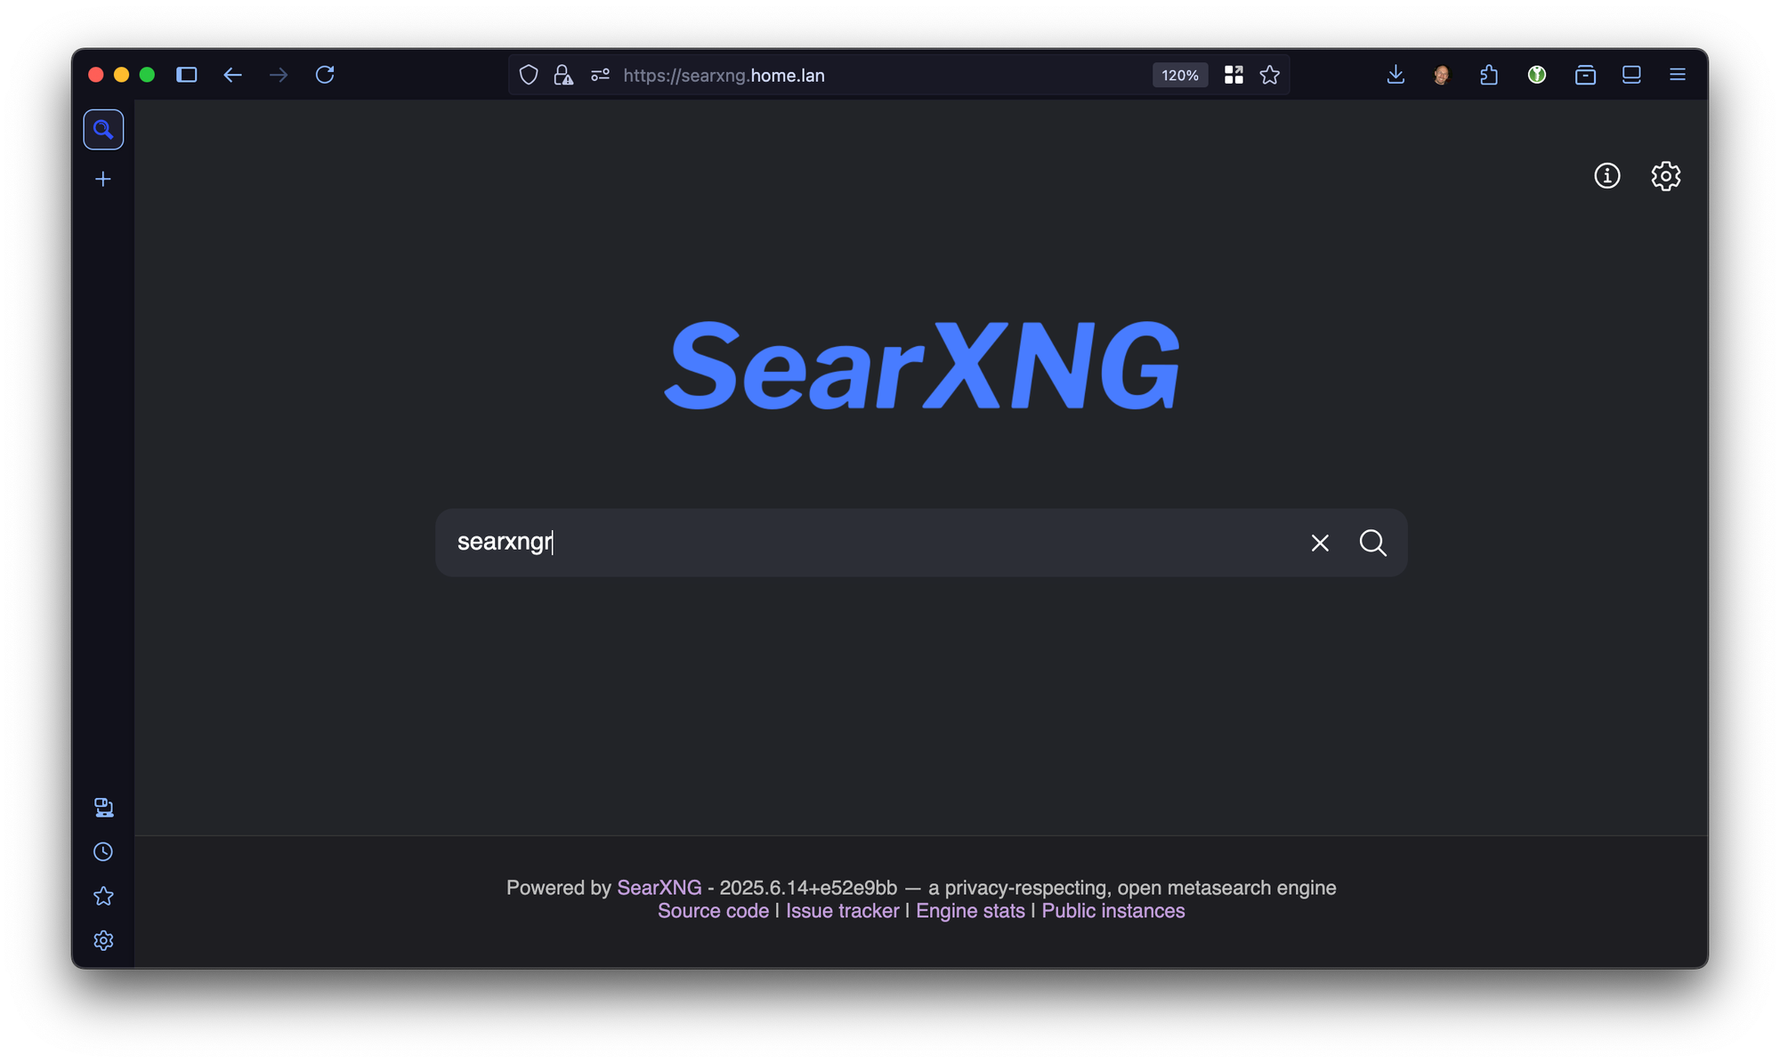Open the QR code grid icon in address bar

pos(1234,75)
